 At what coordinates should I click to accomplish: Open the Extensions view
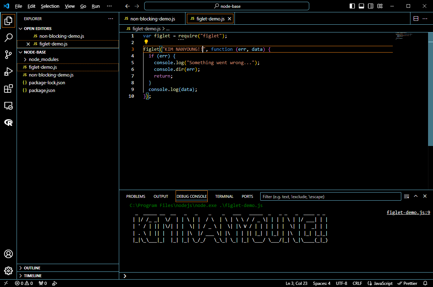(8, 88)
